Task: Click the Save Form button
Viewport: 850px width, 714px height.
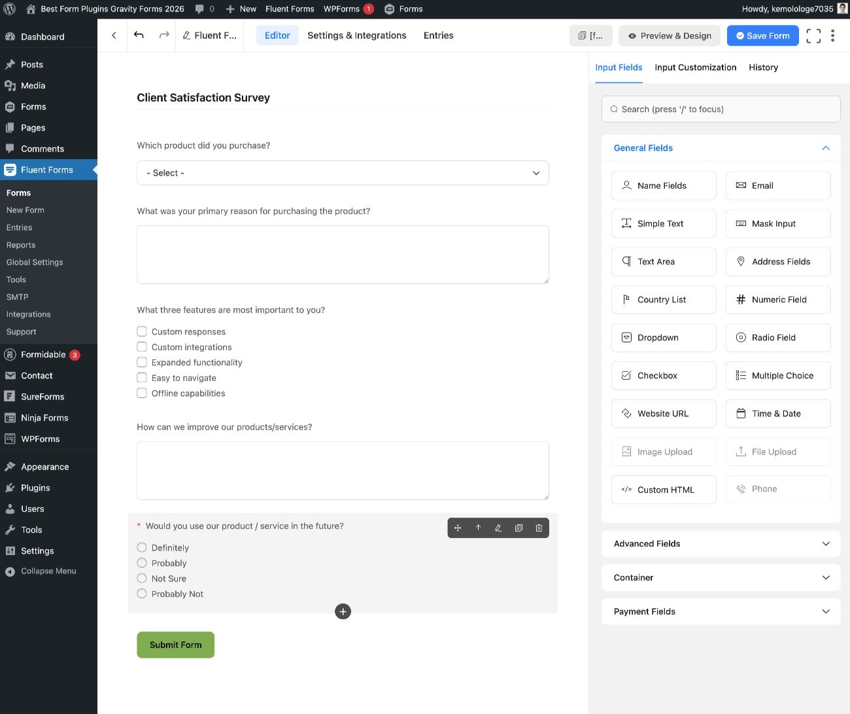Action: [x=762, y=35]
